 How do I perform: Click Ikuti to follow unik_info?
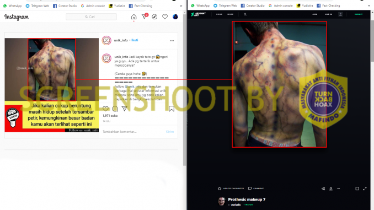(x=135, y=40)
